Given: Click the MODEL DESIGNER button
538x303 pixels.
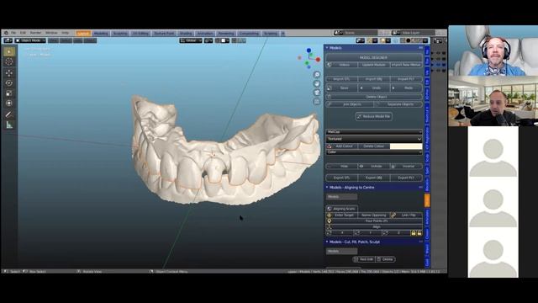Looking at the screenshot, I should tap(374, 58).
